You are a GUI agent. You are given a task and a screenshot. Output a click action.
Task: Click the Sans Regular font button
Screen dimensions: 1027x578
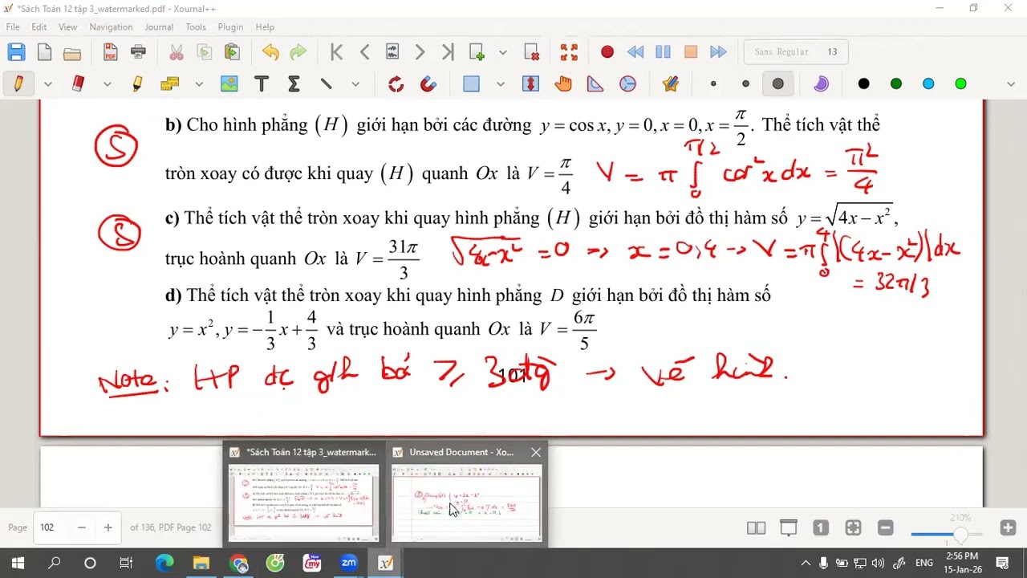coord(794,52)
